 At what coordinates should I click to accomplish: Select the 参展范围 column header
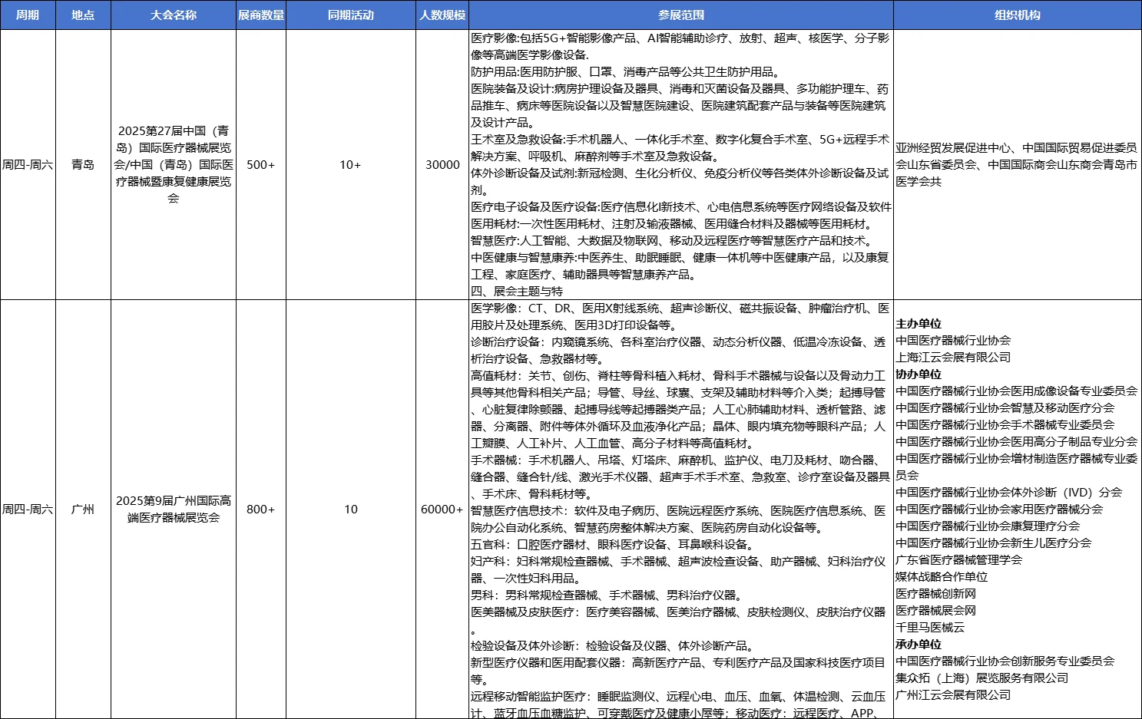681,15
